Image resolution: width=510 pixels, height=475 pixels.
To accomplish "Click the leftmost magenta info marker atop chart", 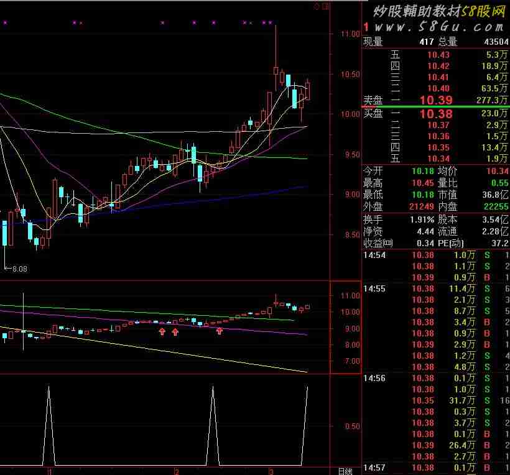I will (x=5, y=23).
